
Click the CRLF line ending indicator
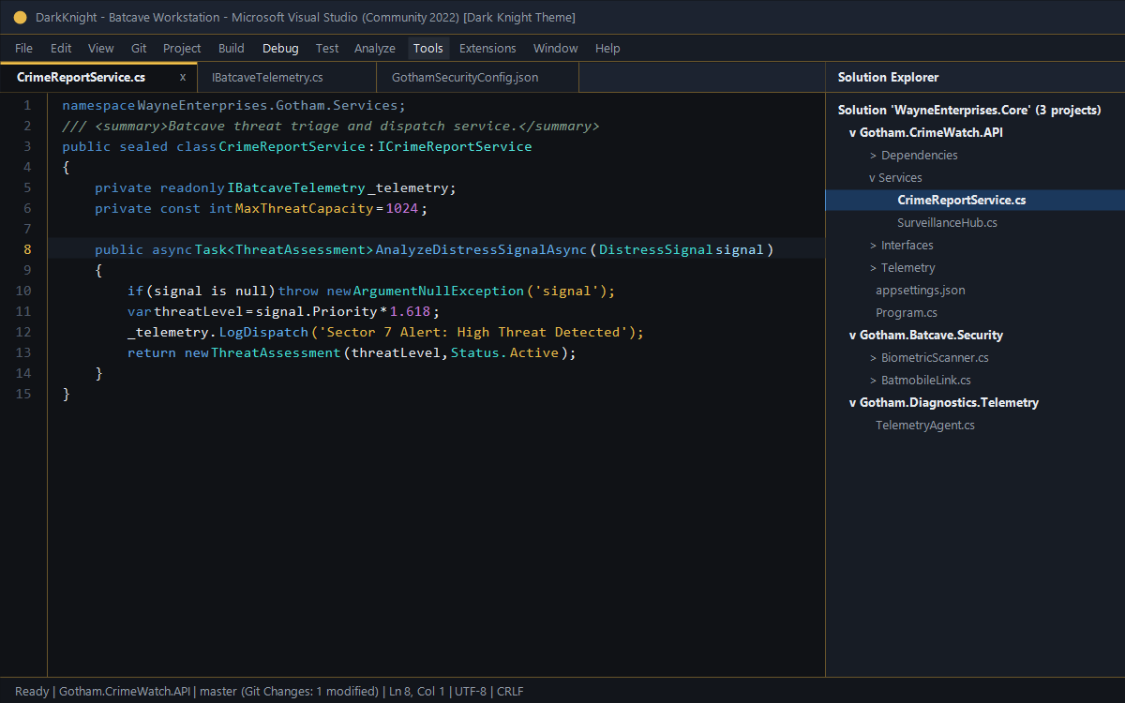511,691
